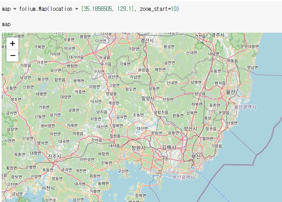Click the 합천읍 label on map
Screen dimensions: 282x202
[60, 80]
